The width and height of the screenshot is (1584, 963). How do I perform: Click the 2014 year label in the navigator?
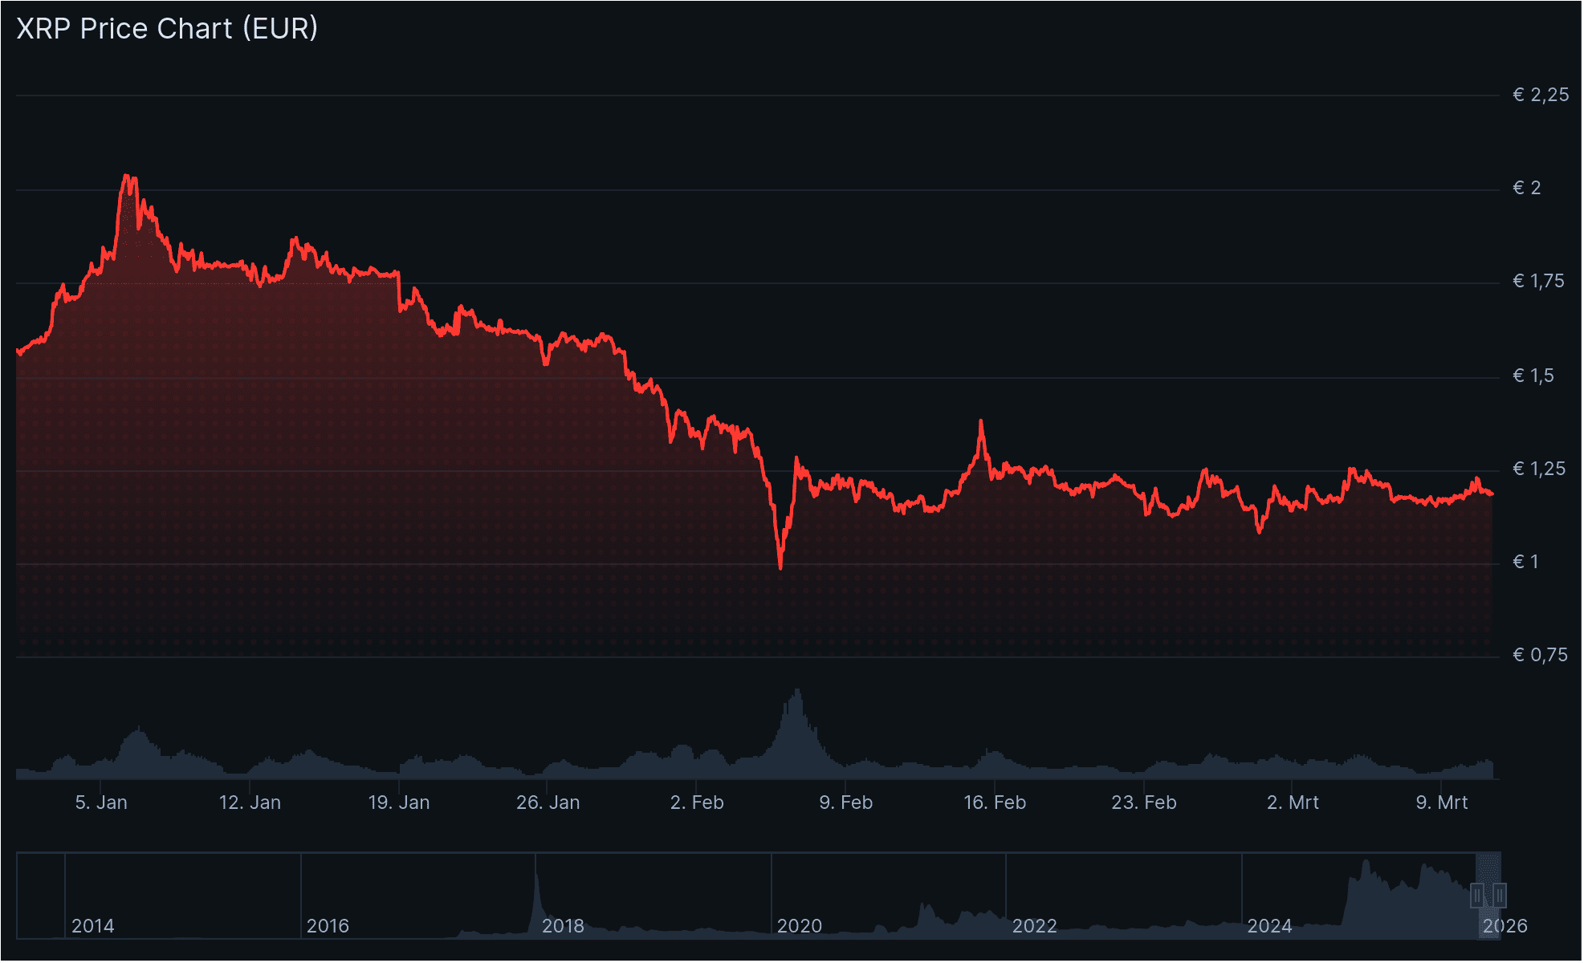tap(96, 926)
